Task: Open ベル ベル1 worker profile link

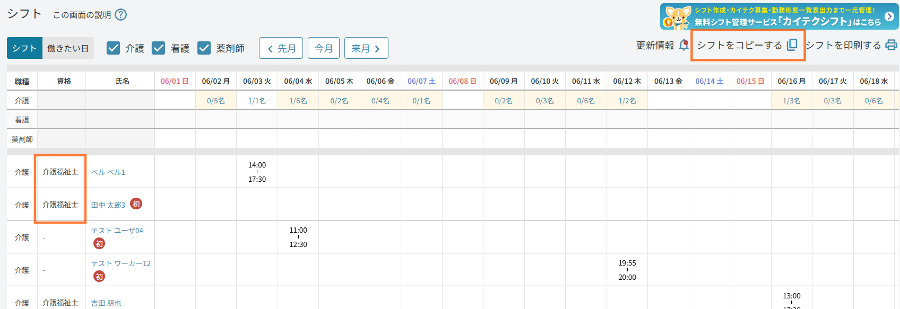Action: click(108, 172)
